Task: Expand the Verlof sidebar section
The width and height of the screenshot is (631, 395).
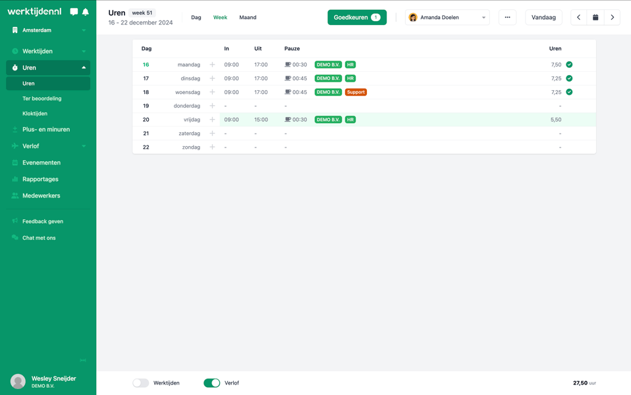Action: (48, 146)
